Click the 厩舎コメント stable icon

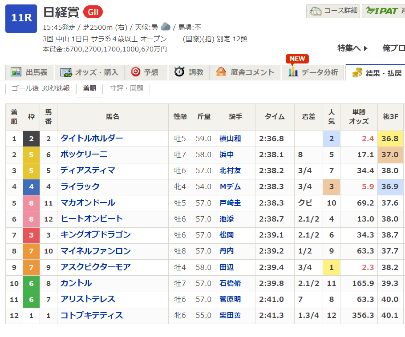tap(221, 72)
